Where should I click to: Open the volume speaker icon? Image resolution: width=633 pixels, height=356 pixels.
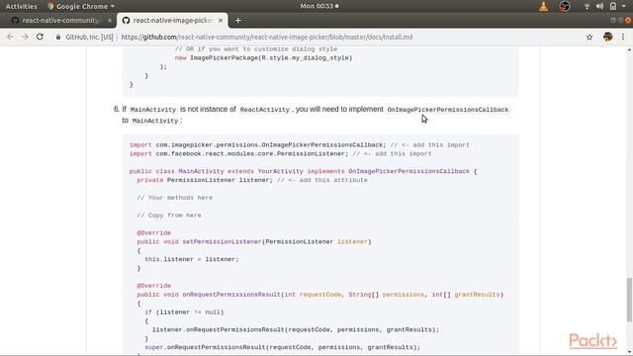599,6
